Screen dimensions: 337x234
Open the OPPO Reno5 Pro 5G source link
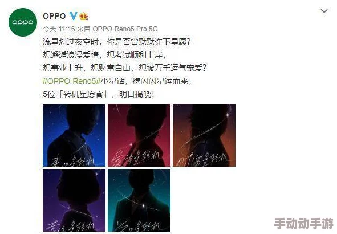(x=125, y=29)
